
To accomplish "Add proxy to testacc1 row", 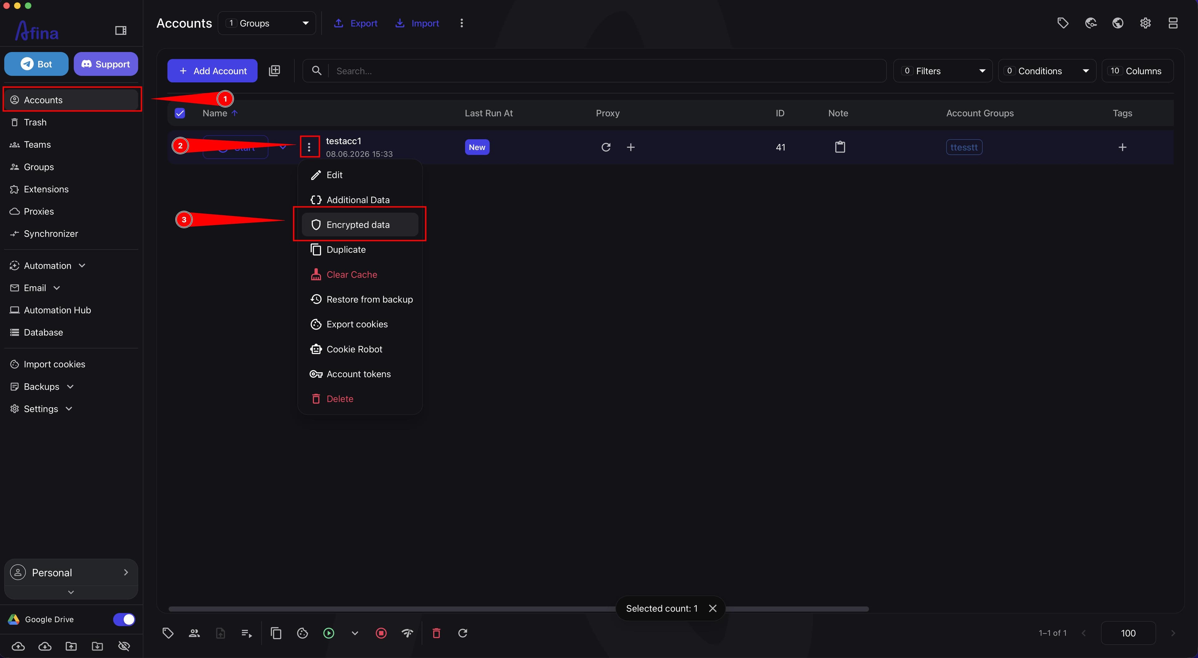I will pos(631,147).
